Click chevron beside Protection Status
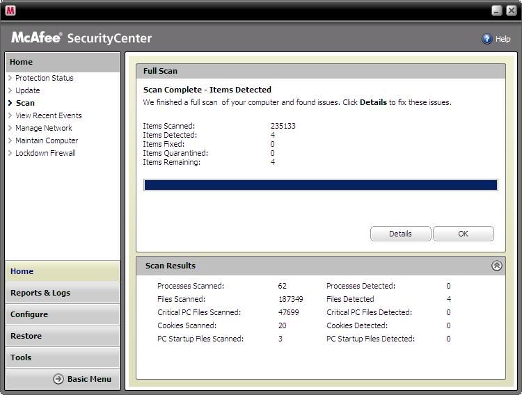Screen dimensions: 522x395 point(10,78)
